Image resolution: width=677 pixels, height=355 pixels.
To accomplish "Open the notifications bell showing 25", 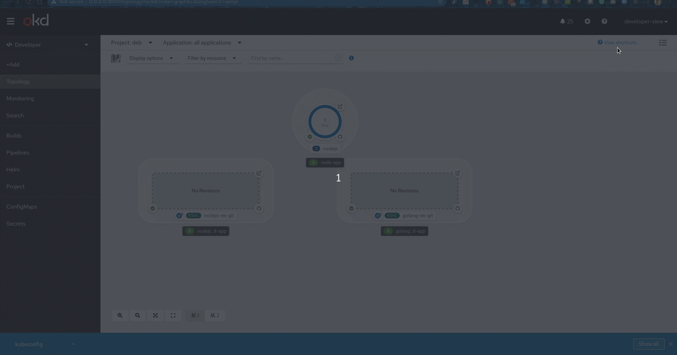I will coord(567,22).
